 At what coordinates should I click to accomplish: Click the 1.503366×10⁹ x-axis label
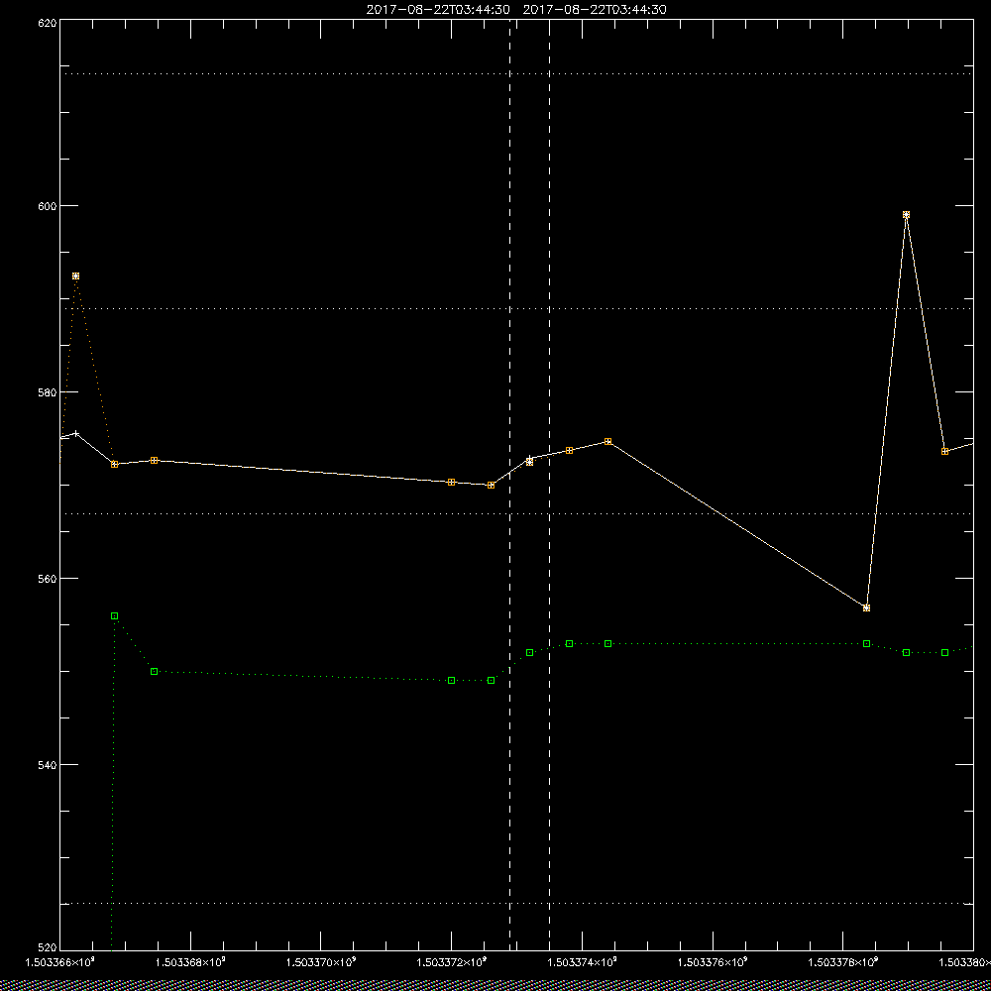tap(59, 962)
